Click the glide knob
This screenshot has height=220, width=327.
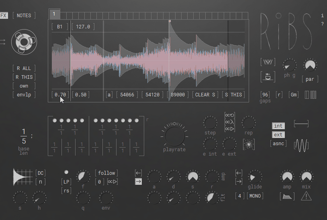pyautogui.click(x=255, y=177)
